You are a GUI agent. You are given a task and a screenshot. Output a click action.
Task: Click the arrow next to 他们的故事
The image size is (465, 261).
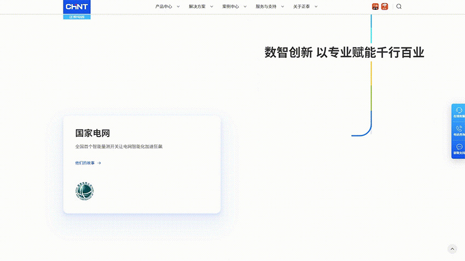click(x=99, y=163)
